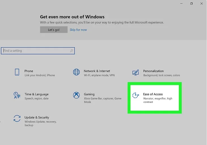Click 'Narrator, magnifier, high contrast' description
207x145 pixels.
coord(158,100)
